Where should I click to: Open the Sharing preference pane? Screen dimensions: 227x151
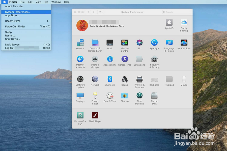click(125, 97)
